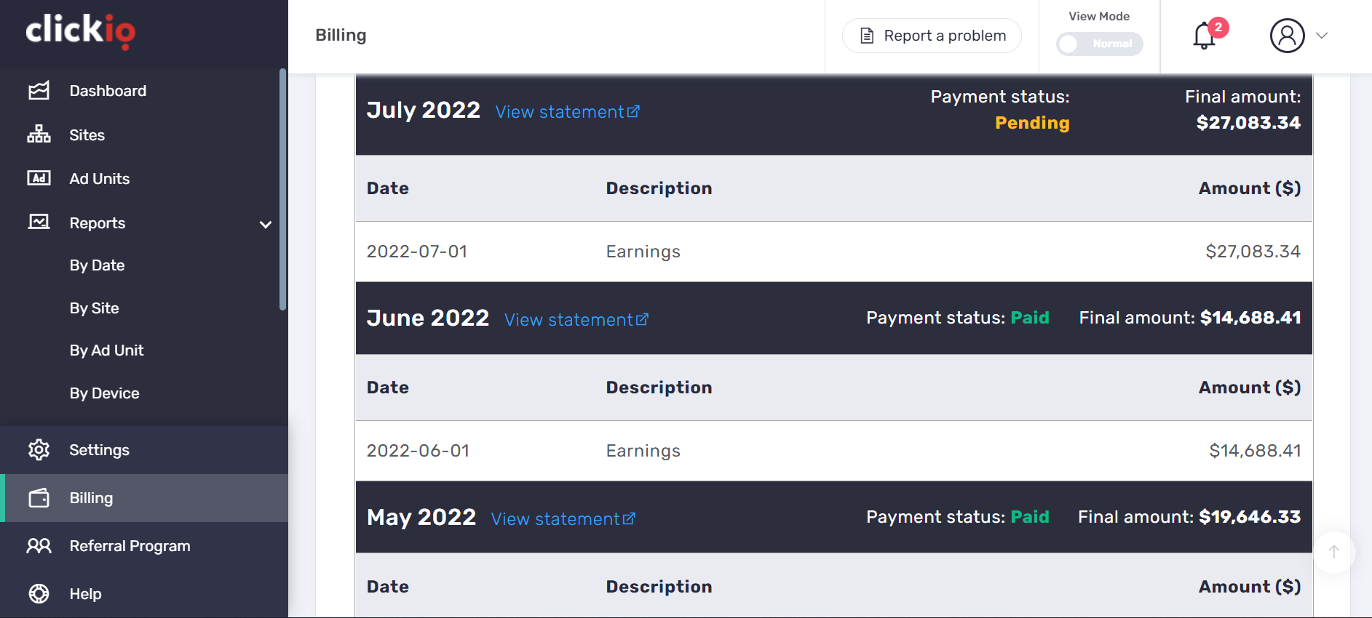View statement for June 2022
The width and height of the screenshot is (1372, 618).
pyautogui.click(x=576, y=320)
